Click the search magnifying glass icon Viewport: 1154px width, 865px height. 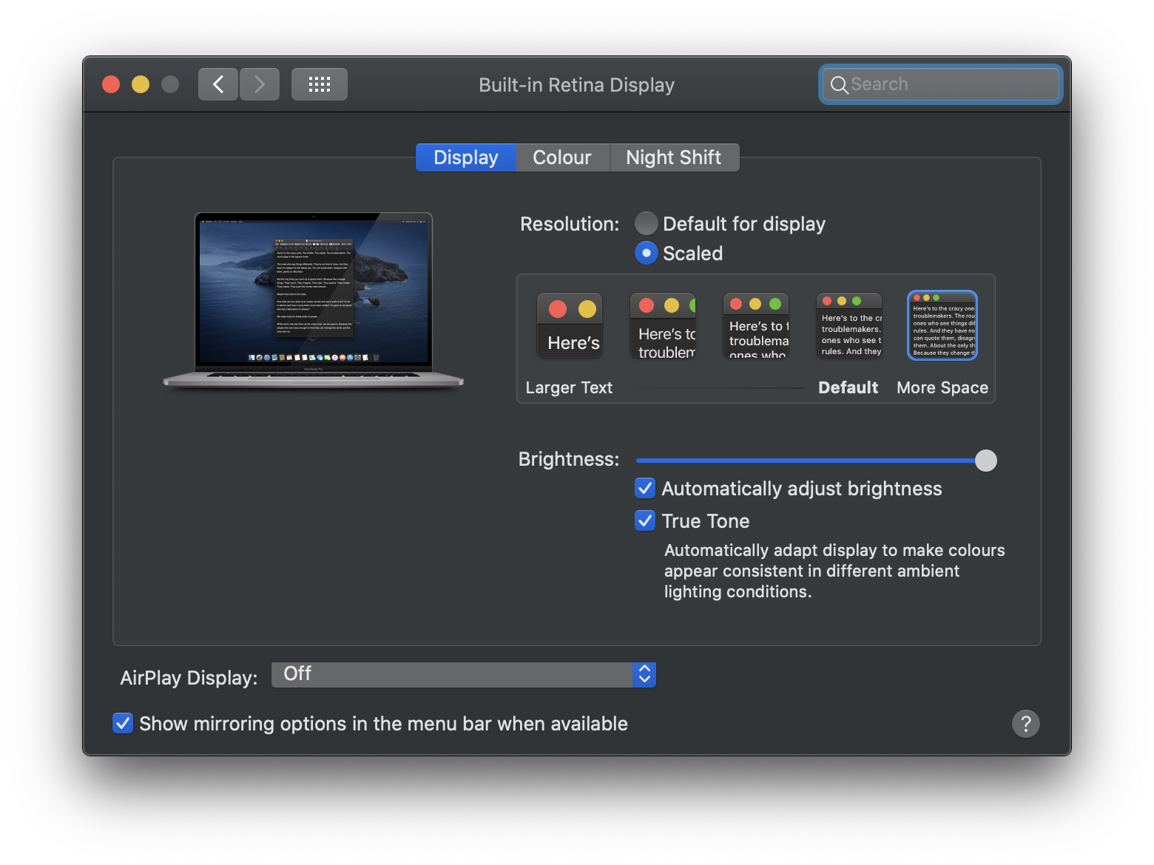[839, 85]
